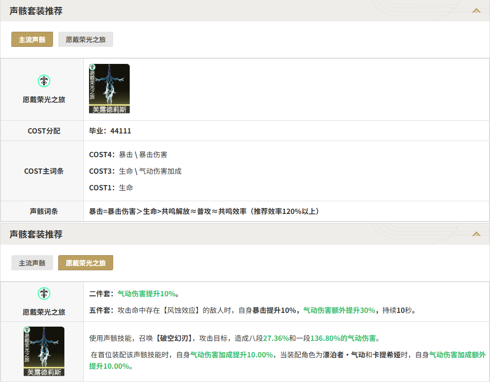Viewport: 490px width, 382px height.
Task: Click the 五件套 风蚀效应 effect line
Action: pyautogui.click(x=252, y=310)
